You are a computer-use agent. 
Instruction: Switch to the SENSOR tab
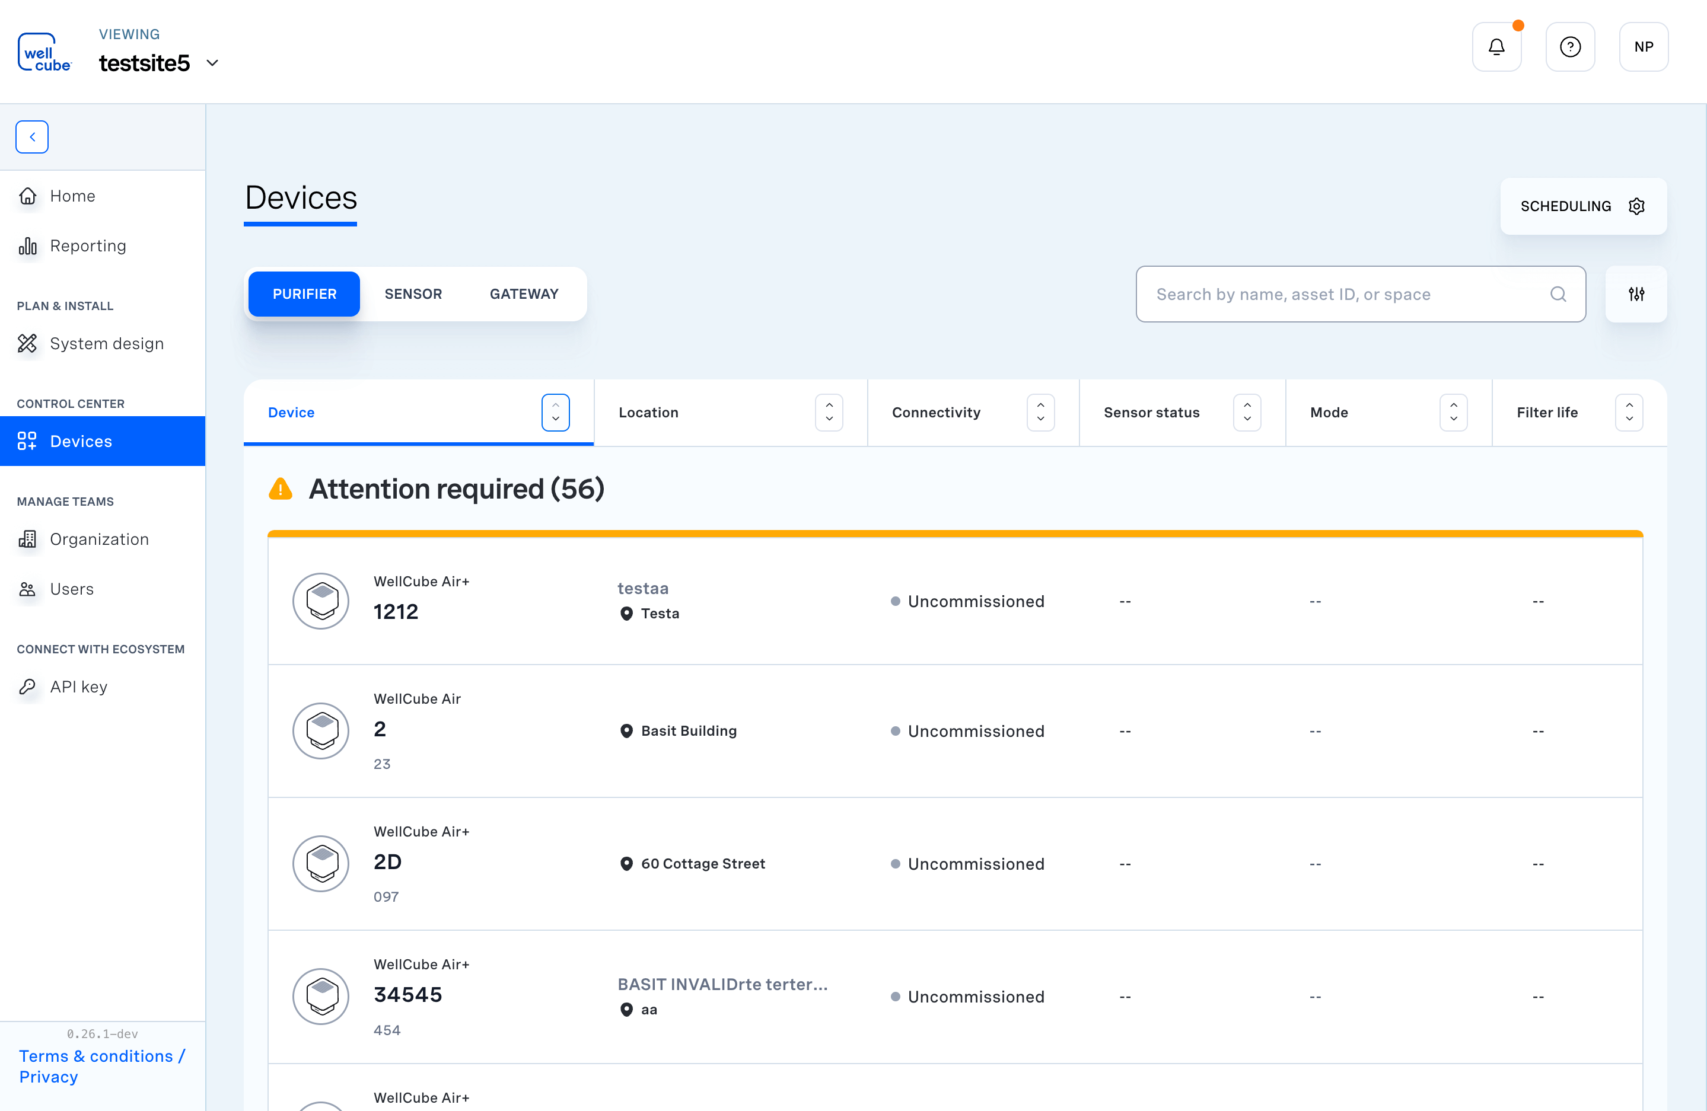coord(413,294)
